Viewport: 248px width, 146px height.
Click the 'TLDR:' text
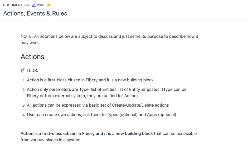coord(32,70)
